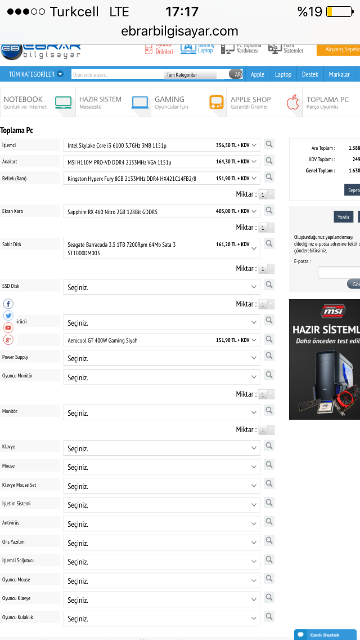Select NOTEBOOK category tab
The width and height of the screenshot is (360, 640).
38,102
